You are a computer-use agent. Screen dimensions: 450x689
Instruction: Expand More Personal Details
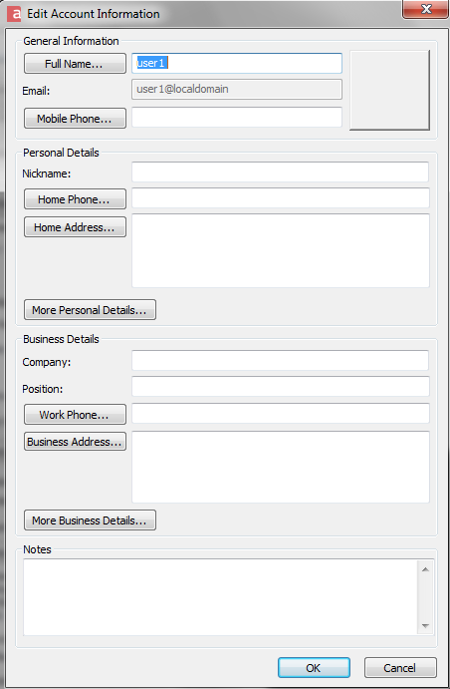click(x=90, y=310)
